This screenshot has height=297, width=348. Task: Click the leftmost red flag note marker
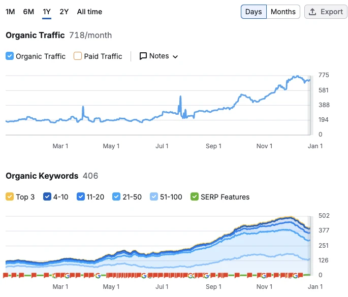pos(6,275)
